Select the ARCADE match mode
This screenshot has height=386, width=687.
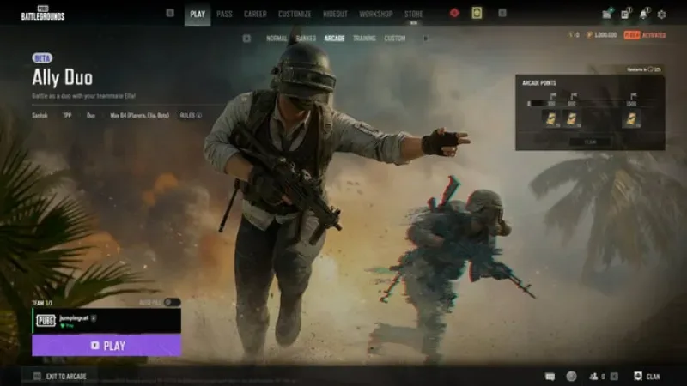(334, 39)
